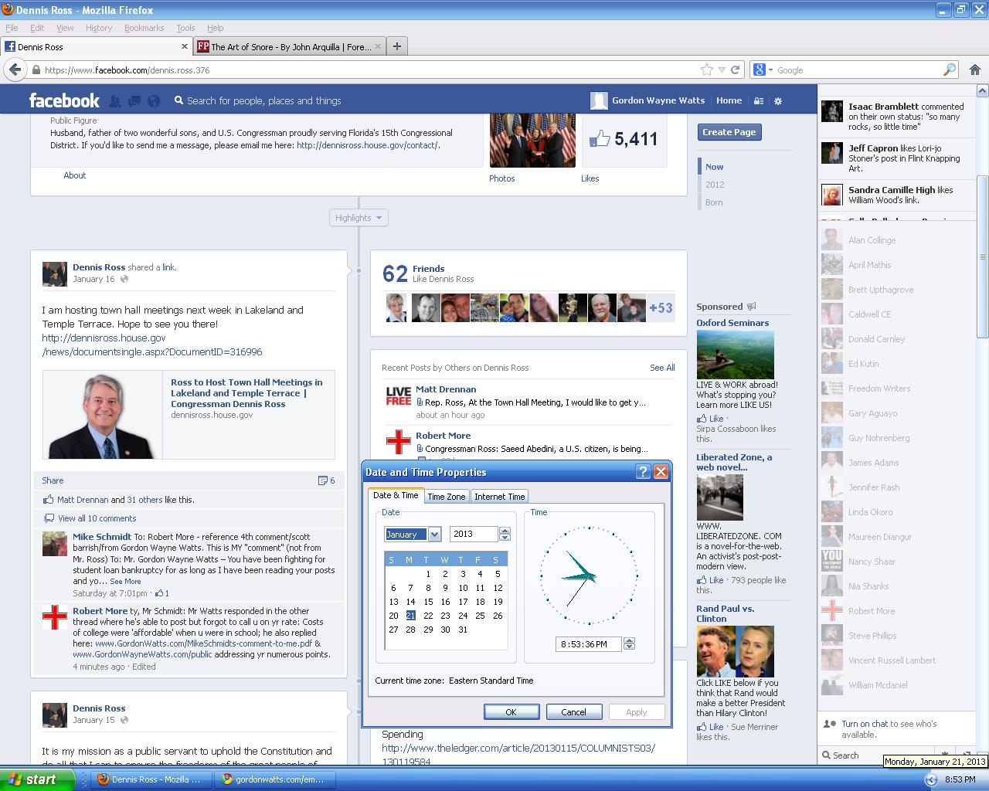Click About under the profile description

pyautogui.click(x=75, y=175)
